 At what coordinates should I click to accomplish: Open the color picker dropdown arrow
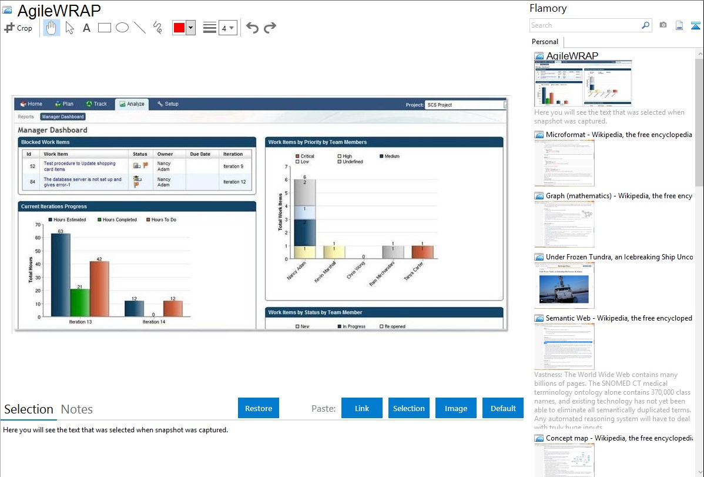tap(191, 28)
